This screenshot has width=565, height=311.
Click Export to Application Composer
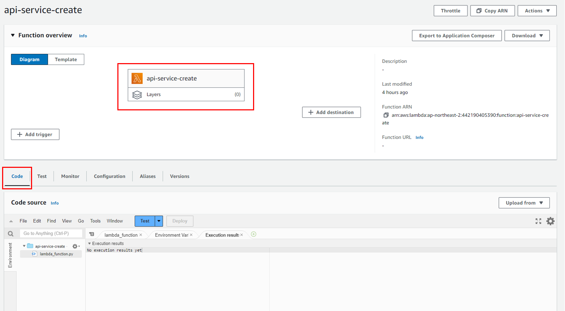[457, 36]
